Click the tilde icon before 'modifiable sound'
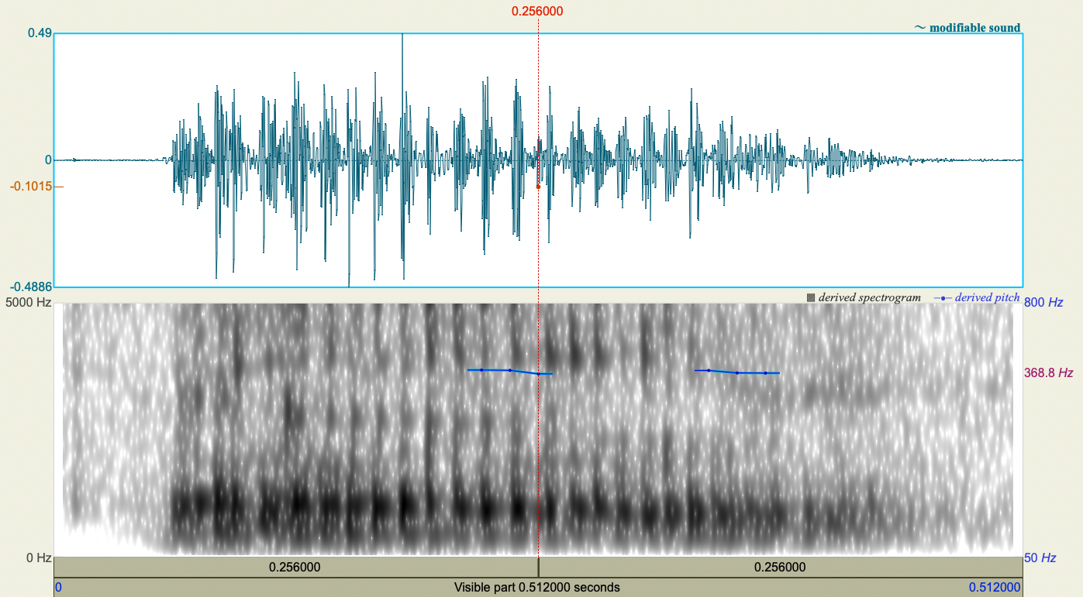 [919, 27]
